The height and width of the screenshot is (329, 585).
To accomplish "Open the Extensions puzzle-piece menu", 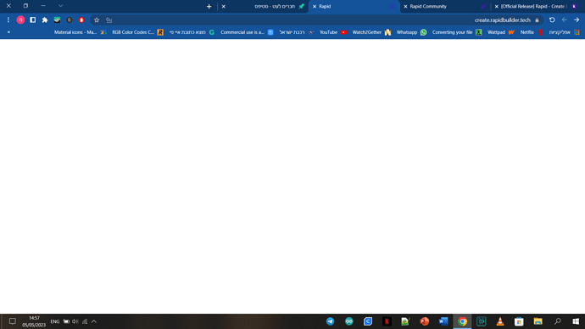I will click(45, 20).
